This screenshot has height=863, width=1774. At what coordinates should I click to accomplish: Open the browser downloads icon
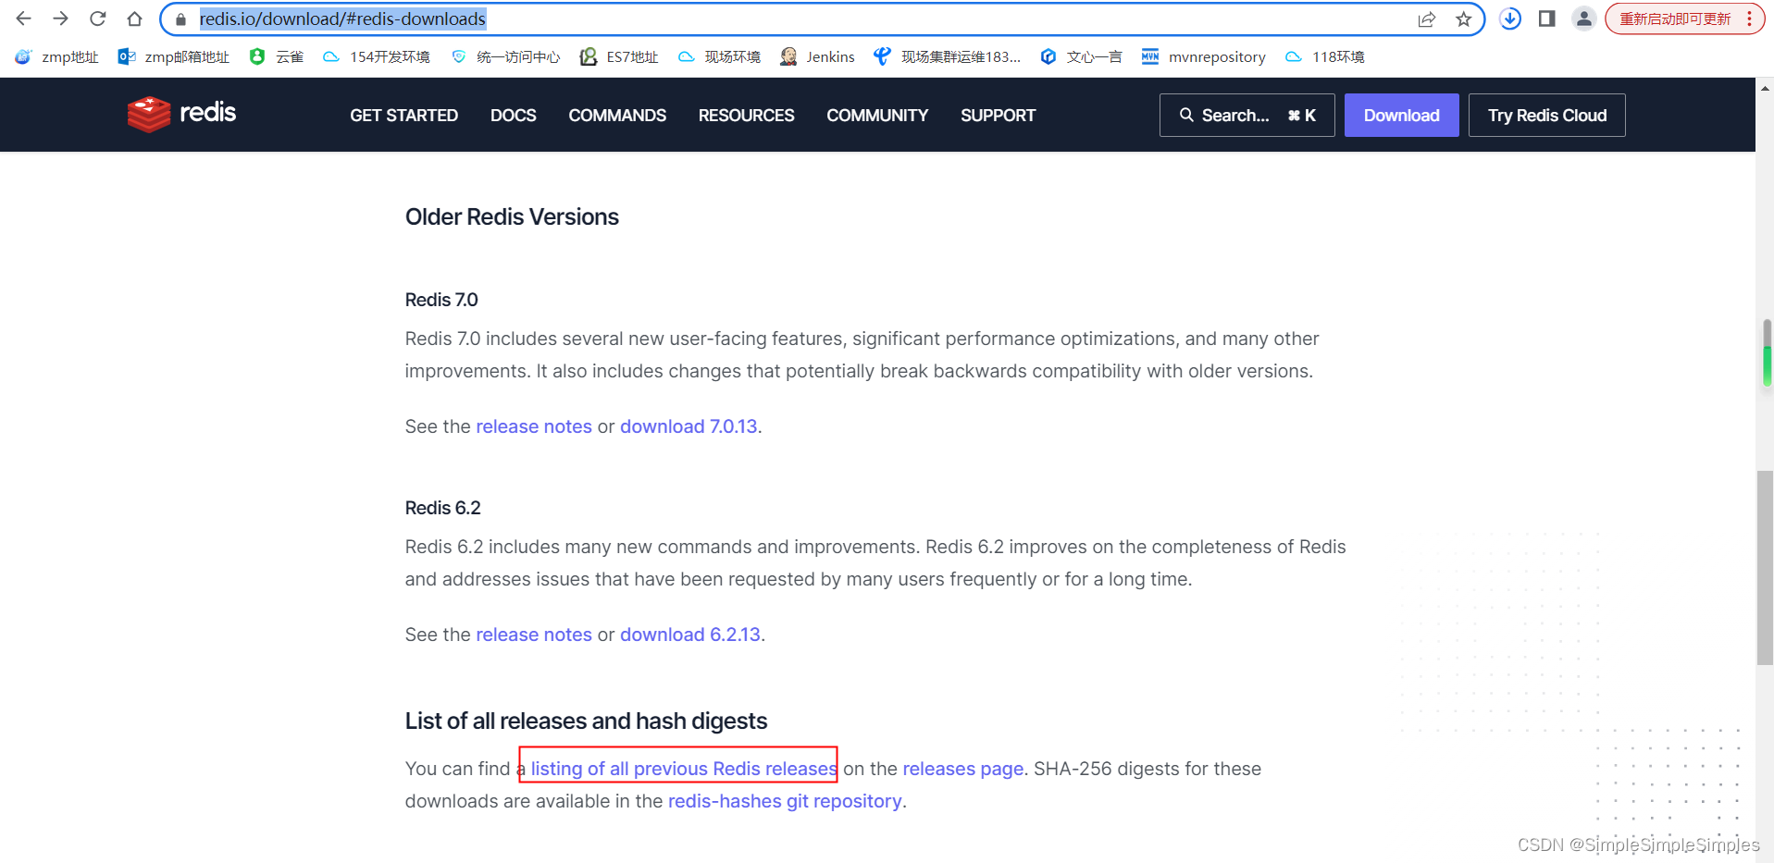(x=1510, y=18)
